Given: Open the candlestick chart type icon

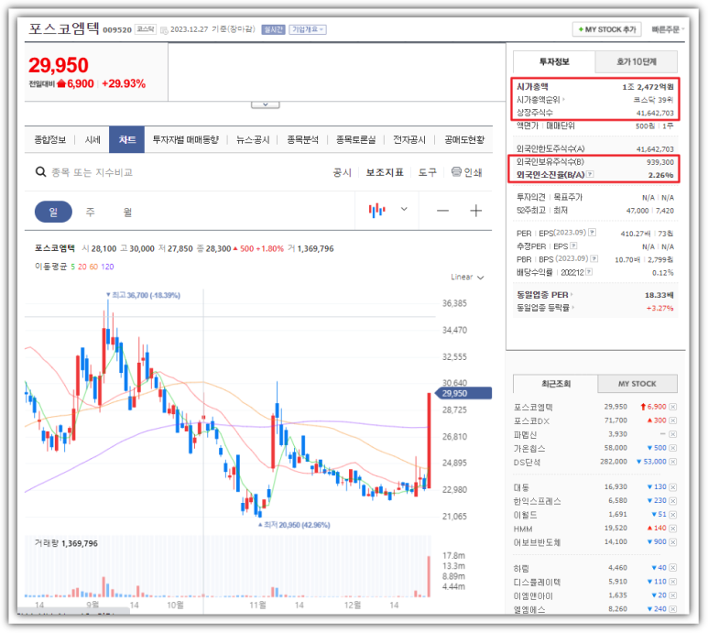Looking at the screenshot, I should [377, 210].
